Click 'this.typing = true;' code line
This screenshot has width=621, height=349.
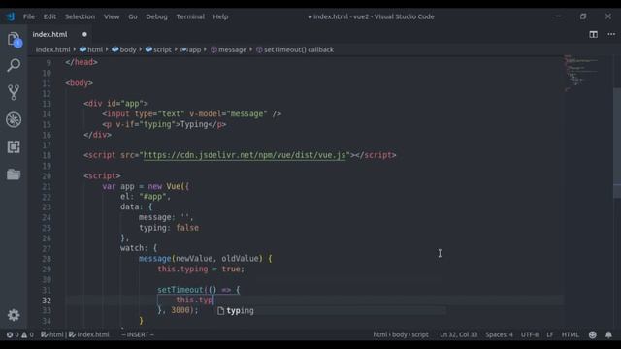[x=201, y=270]
